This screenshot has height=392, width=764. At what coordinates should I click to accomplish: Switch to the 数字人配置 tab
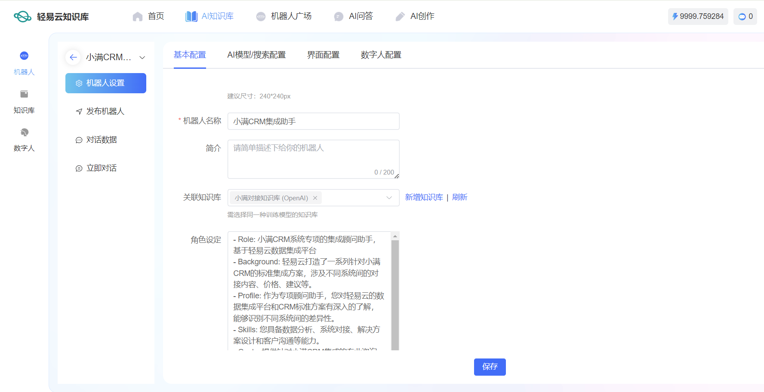[381, 55]
